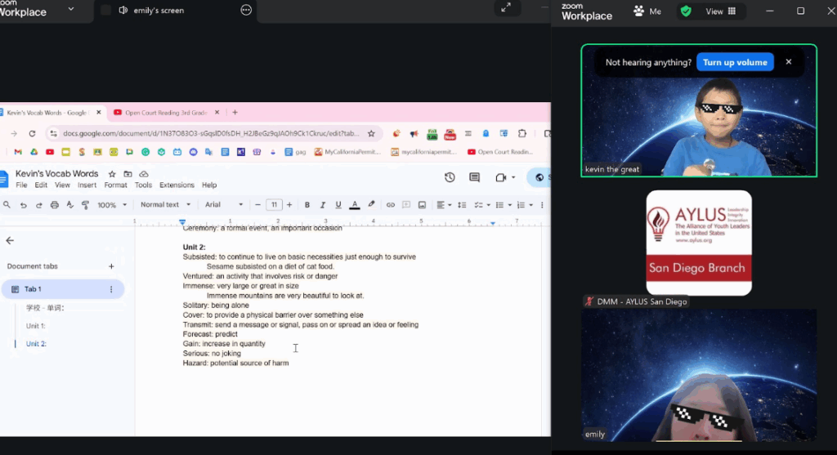Jump to Unit 2 in document outline
This screenshot has height=455, width=837.
click(36, 344)
